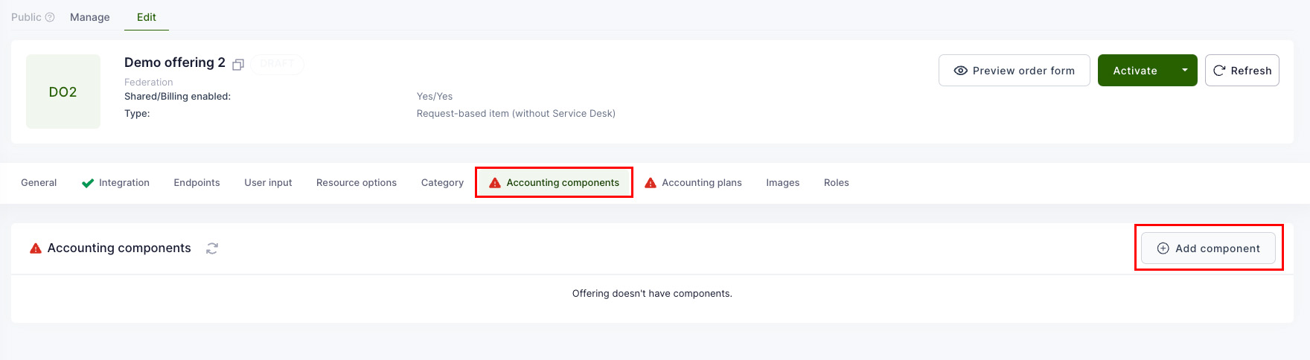Open the Roles tab

(x=836, y=183)
